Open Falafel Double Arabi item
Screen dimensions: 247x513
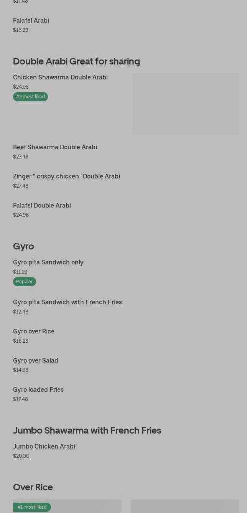42,206
